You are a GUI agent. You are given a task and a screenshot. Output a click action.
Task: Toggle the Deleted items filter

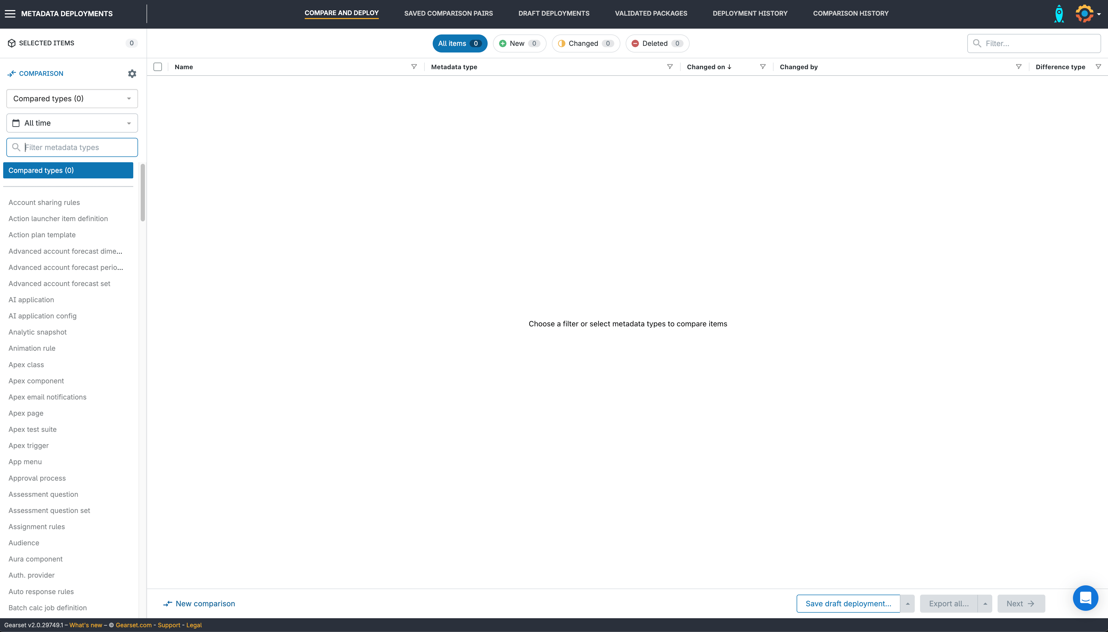pos(657,43)
